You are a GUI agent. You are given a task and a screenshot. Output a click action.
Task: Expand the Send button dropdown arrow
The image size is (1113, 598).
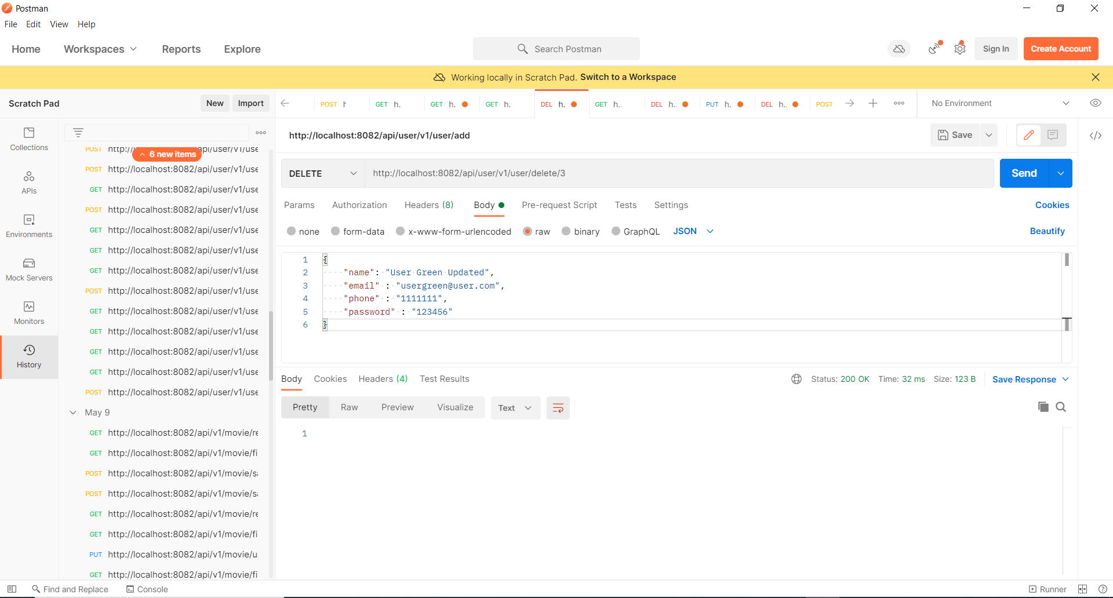pyautogui.click(x=1060, y=173)
